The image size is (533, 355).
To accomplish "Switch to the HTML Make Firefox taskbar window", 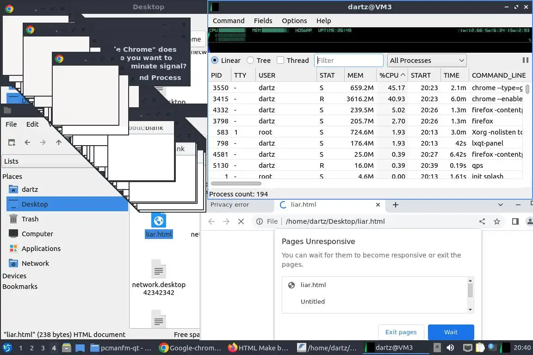I will click(x=259, y=348).
